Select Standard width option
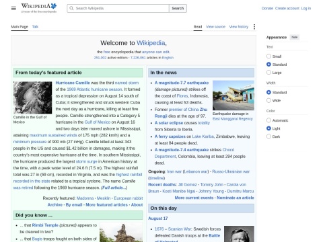The width and height of the screenshot is (323, 242). (x=268, y=92)
